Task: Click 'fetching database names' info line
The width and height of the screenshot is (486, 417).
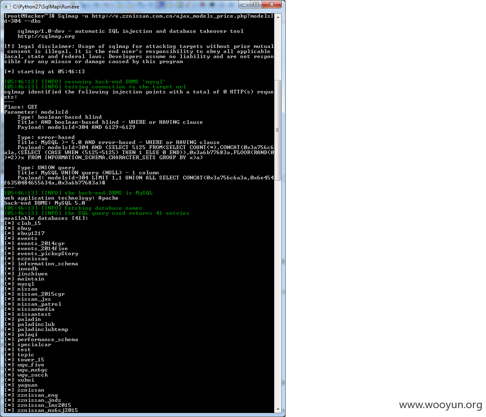Action: click(x=73, y=208)
